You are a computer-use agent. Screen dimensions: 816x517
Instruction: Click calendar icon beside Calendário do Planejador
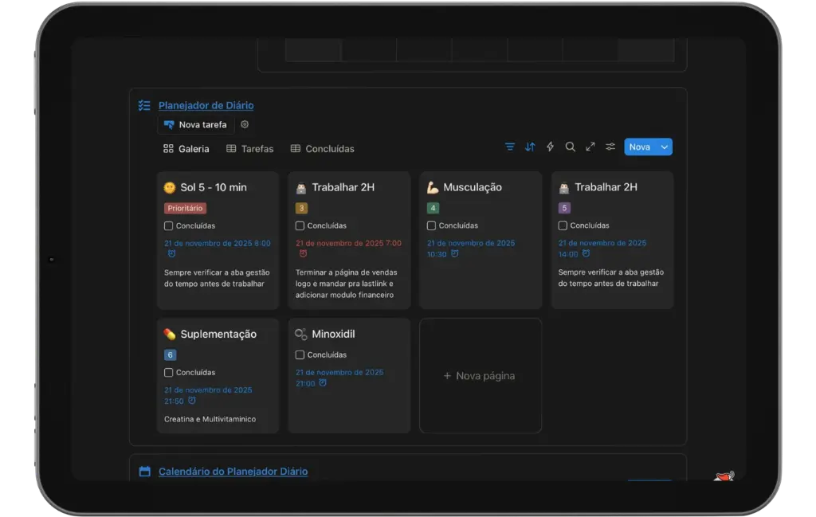tap(145, 472)
